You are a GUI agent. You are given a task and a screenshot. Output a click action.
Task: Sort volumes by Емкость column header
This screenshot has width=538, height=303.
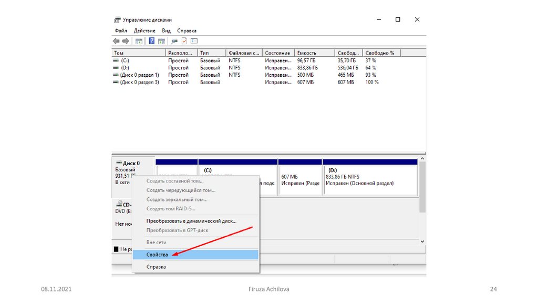pos(314,53)
